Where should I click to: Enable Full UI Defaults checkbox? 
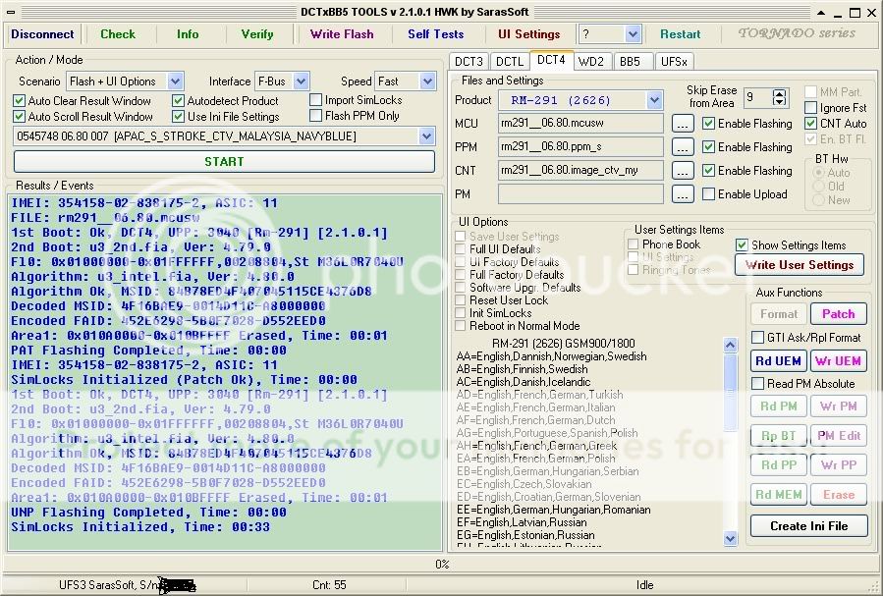(x=461, y=248)
